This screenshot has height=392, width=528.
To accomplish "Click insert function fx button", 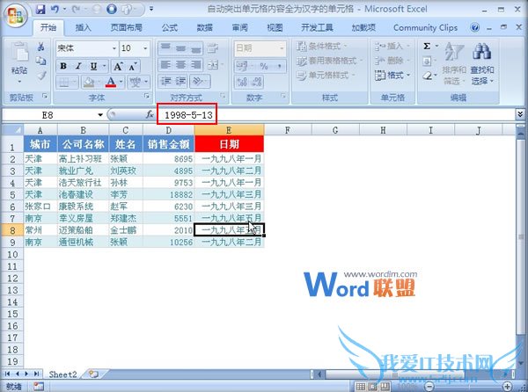I will (150, 115).
